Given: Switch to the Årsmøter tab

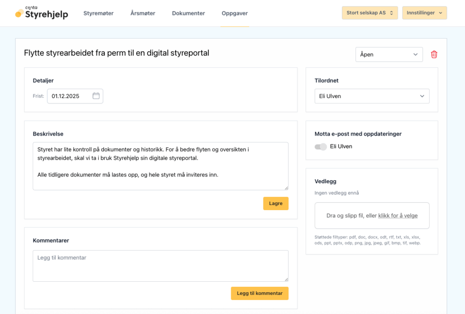Looking at the screenshot, I should tap(143, 14).
